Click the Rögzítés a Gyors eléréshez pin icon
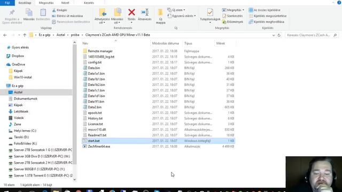 (12, 13)
